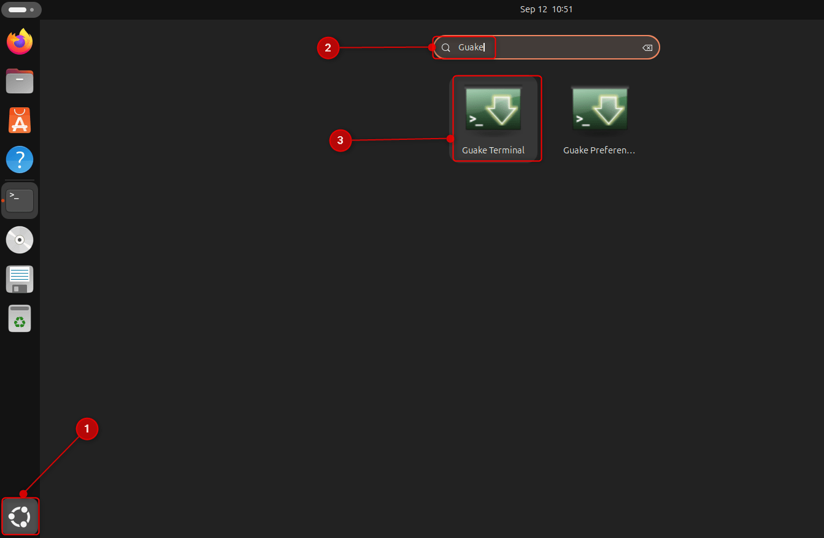Open the disc drive dock icon
The image size is (824, 538).
point(20,240)
